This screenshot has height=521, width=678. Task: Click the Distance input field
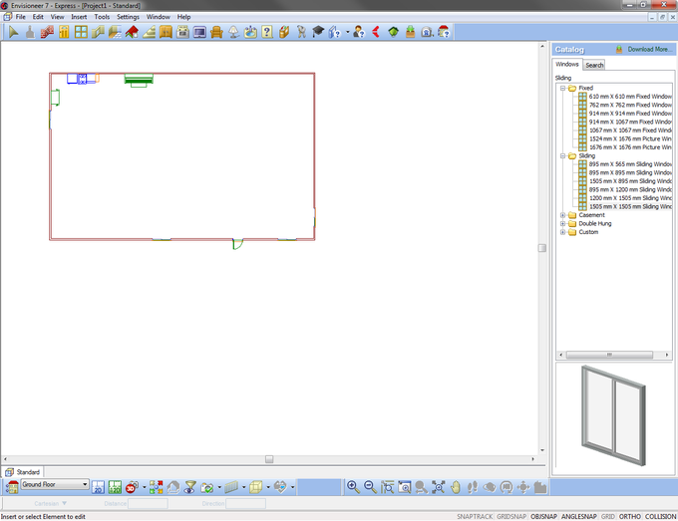click(x=148, y=503)
